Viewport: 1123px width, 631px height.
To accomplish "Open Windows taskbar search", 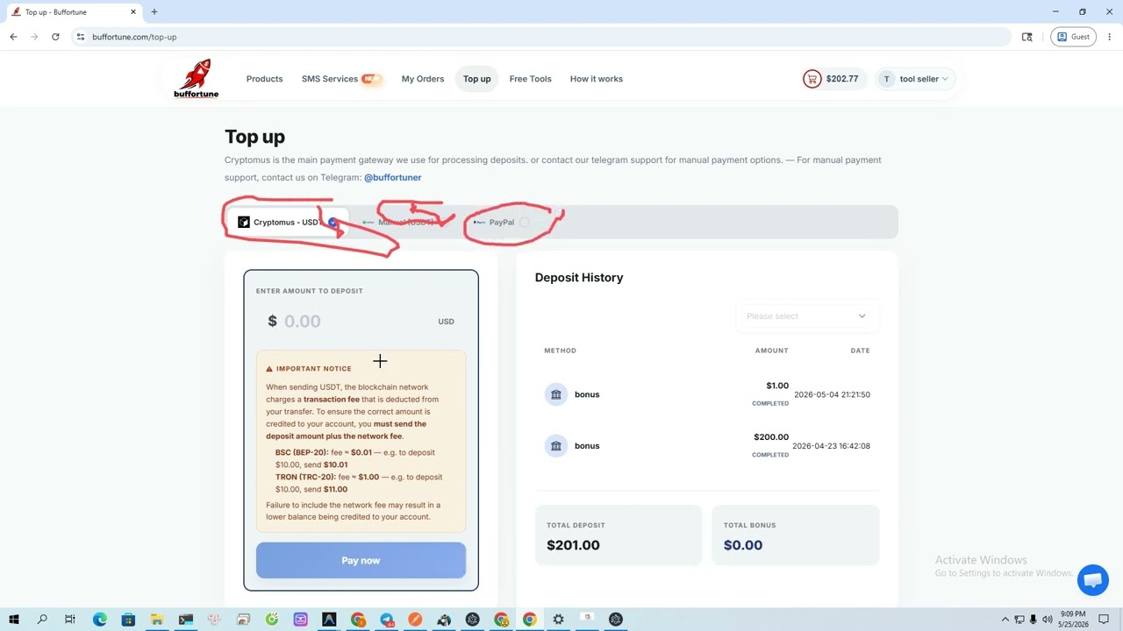I will 42,620.
